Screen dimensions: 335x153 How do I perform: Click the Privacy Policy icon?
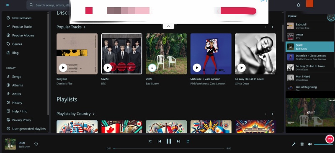pyautogui.click(x=8, y=120)
